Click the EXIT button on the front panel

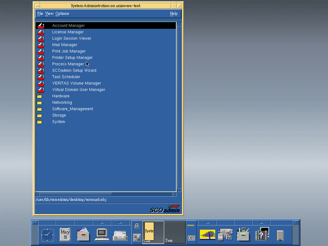191,238
